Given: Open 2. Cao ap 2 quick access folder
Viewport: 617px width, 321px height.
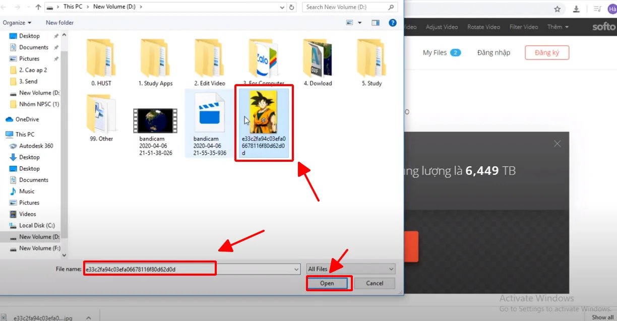Looking at the screenshot, I should click(x=33, y=70).
